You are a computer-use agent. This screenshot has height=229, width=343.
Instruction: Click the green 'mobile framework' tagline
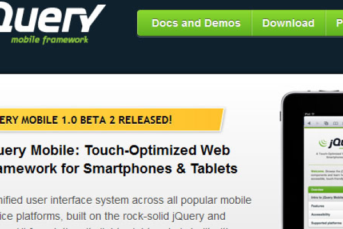click(49, 40)
